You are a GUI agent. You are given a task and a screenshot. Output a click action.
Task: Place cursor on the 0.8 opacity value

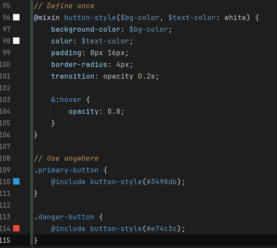[x=114, y=111]
